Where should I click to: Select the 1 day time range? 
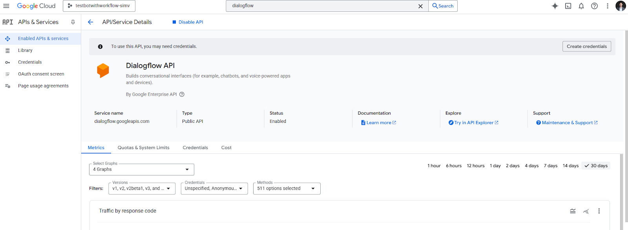click(x=495, y=166)
